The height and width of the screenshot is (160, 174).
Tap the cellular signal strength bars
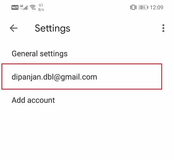pyautogui.click(x=26, y=8)
